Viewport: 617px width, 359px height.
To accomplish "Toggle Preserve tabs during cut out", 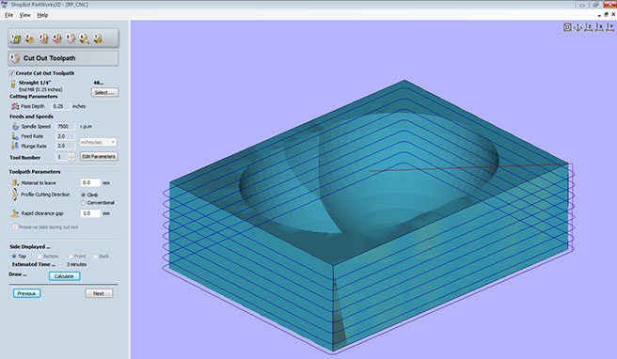I will click(x=15, y=227).
